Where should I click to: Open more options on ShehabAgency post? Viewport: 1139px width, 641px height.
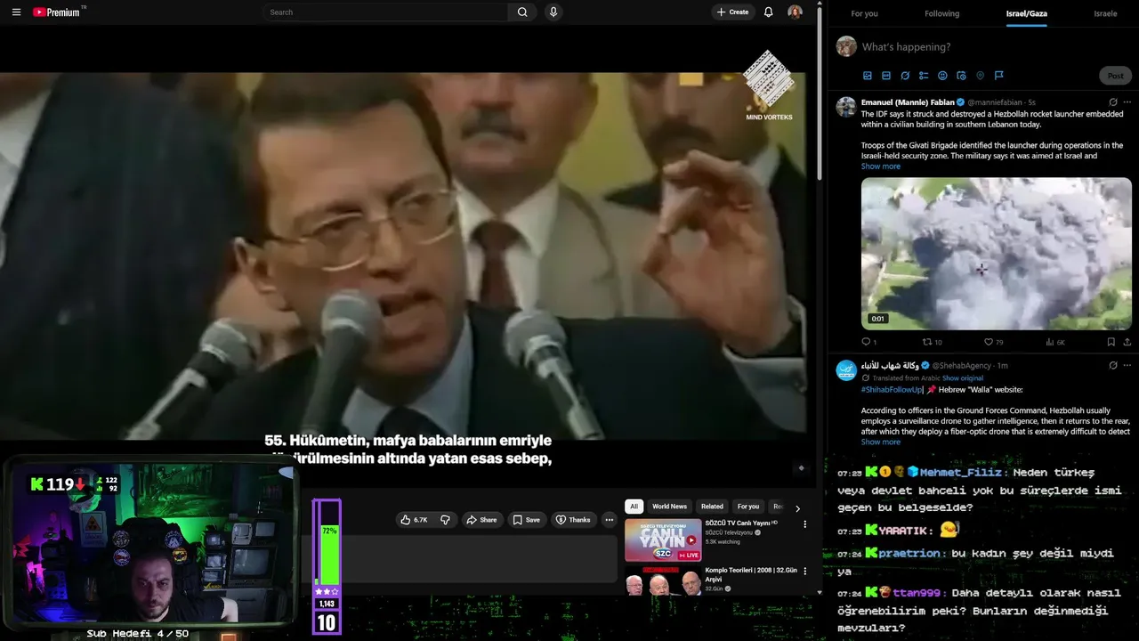pos(1127,365)
